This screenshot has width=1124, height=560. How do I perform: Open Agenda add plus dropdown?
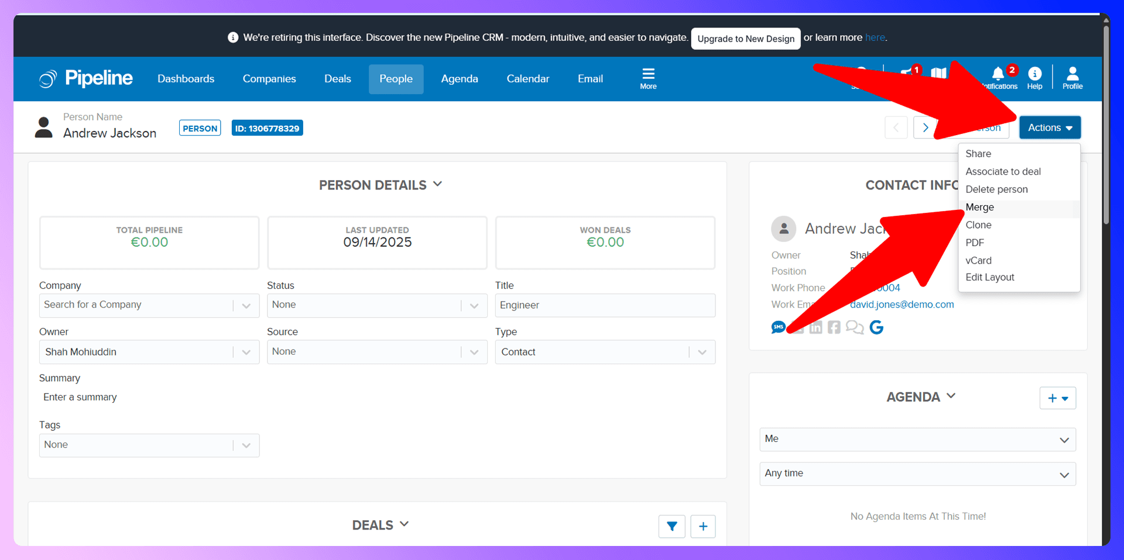(x=1058, y=398)
